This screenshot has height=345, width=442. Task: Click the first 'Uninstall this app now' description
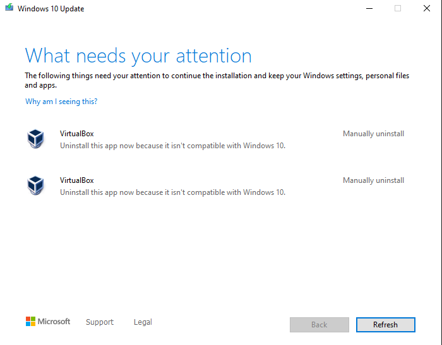point(172,146)
